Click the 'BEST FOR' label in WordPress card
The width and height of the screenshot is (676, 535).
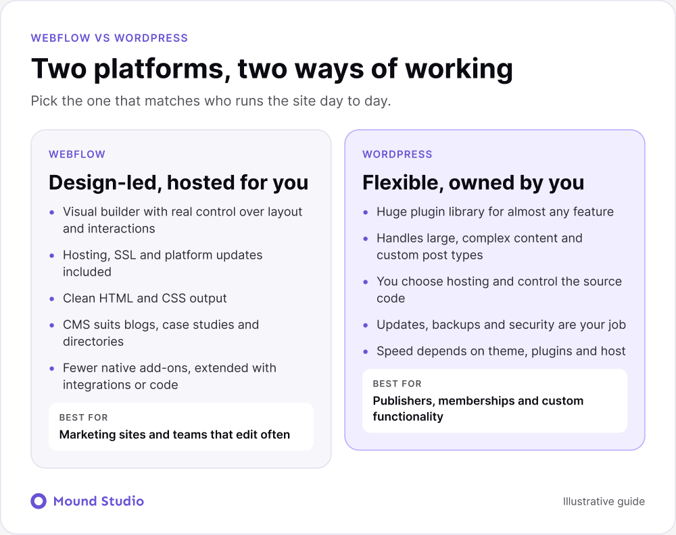pos(397,384)
